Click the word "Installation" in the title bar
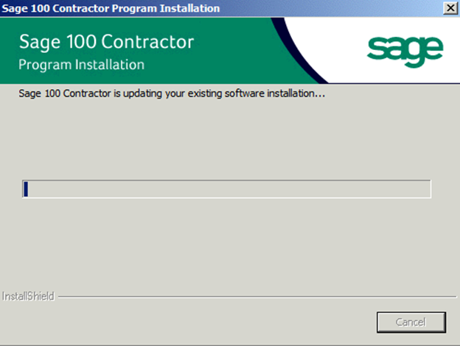The width and height of the screenshot is (460, 346). [189, 8]
